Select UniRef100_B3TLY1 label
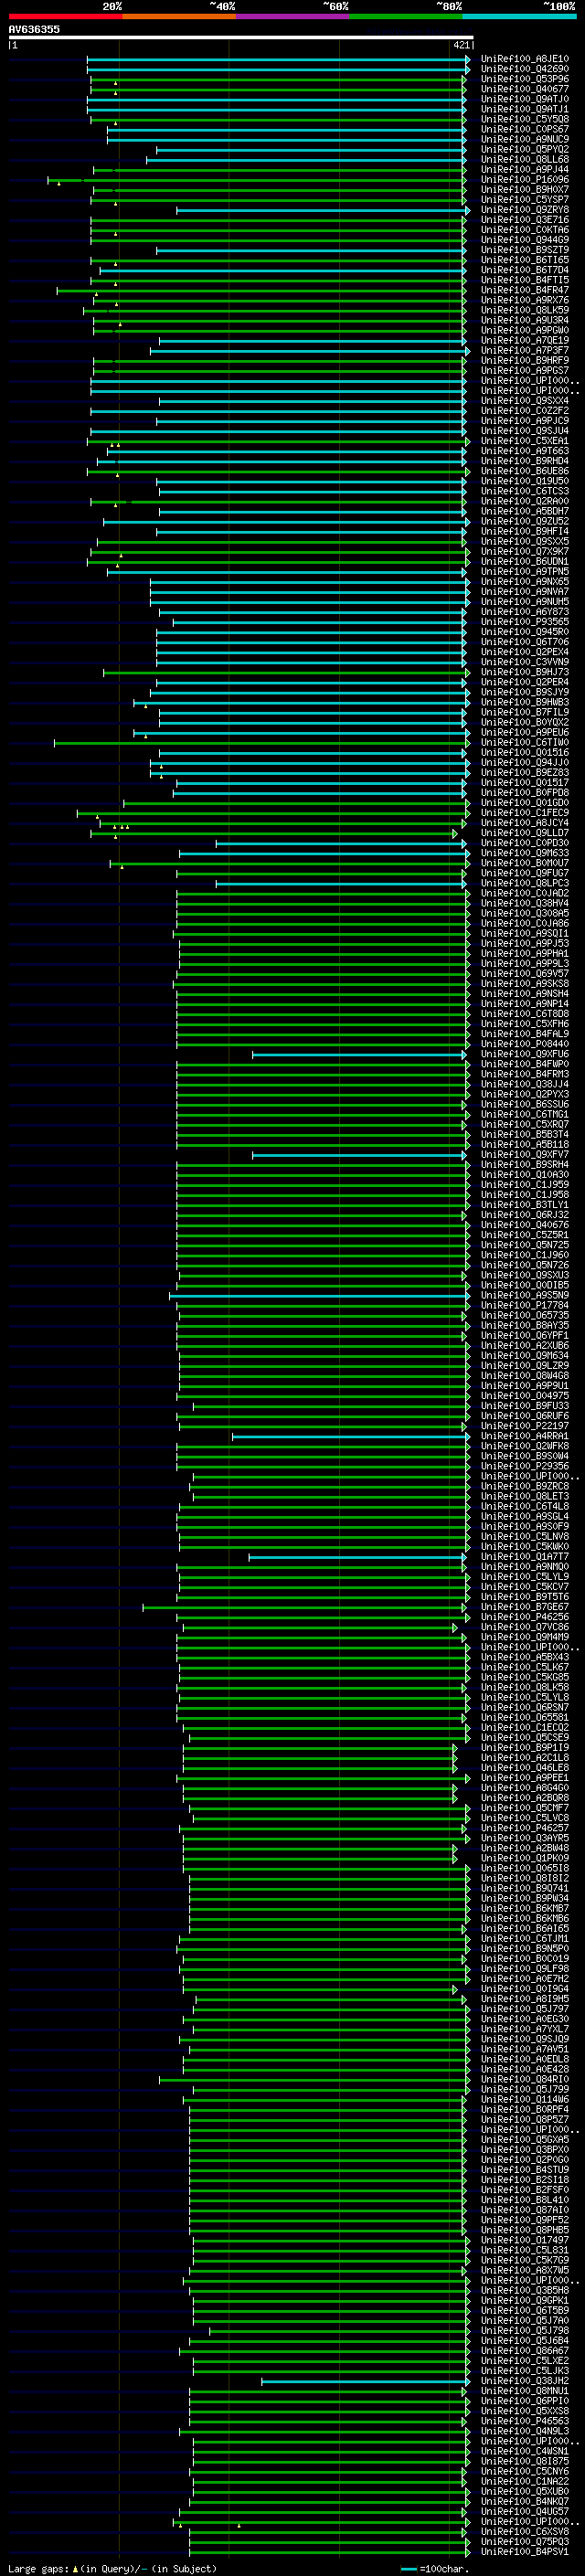 pyautogui.click(x=524, y=1205)
